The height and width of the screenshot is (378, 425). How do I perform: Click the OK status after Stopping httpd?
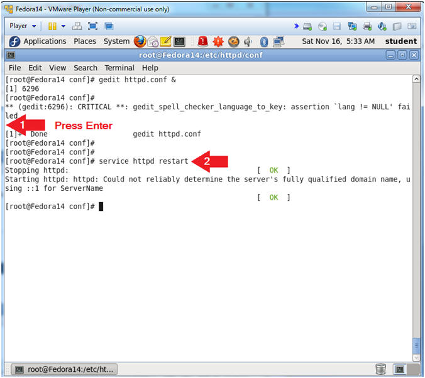point(273,170)
